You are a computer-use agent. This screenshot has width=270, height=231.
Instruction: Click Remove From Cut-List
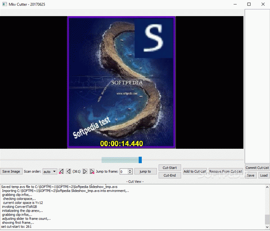(226, 171)
